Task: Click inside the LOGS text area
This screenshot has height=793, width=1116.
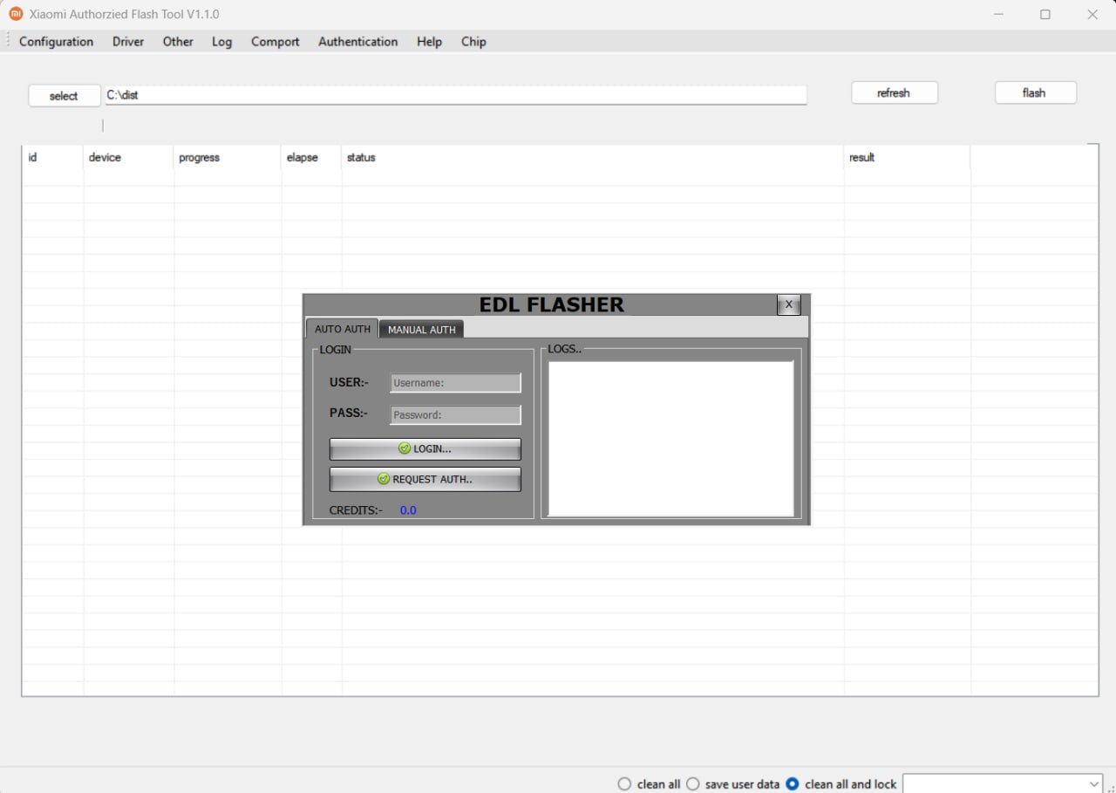Action: tap(670, 439)
